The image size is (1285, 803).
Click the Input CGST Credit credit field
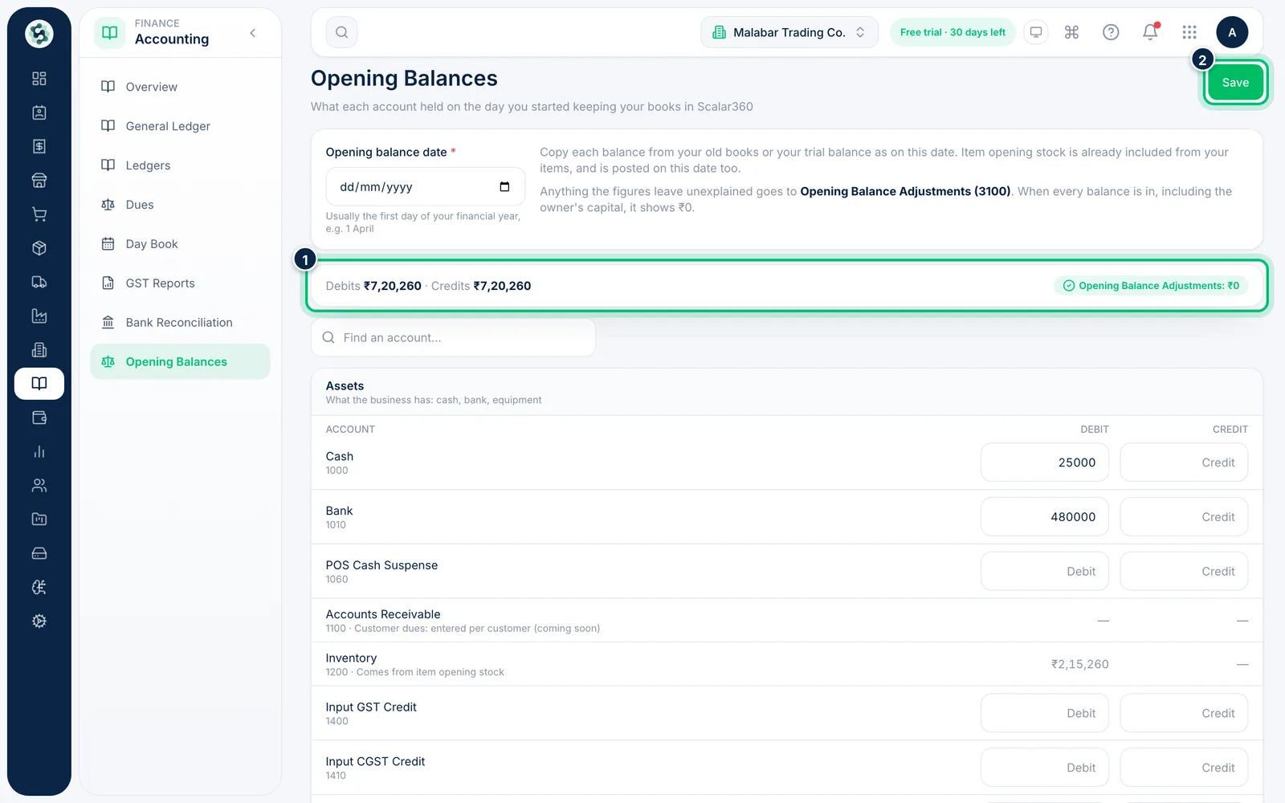(1184, 768)
